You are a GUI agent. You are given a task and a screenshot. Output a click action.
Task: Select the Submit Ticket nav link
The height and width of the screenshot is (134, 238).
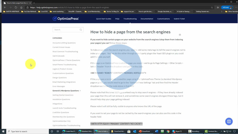pos(179,19)
